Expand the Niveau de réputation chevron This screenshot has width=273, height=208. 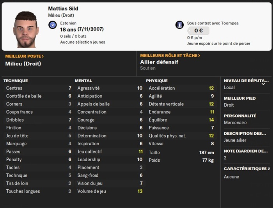(263, 83)
